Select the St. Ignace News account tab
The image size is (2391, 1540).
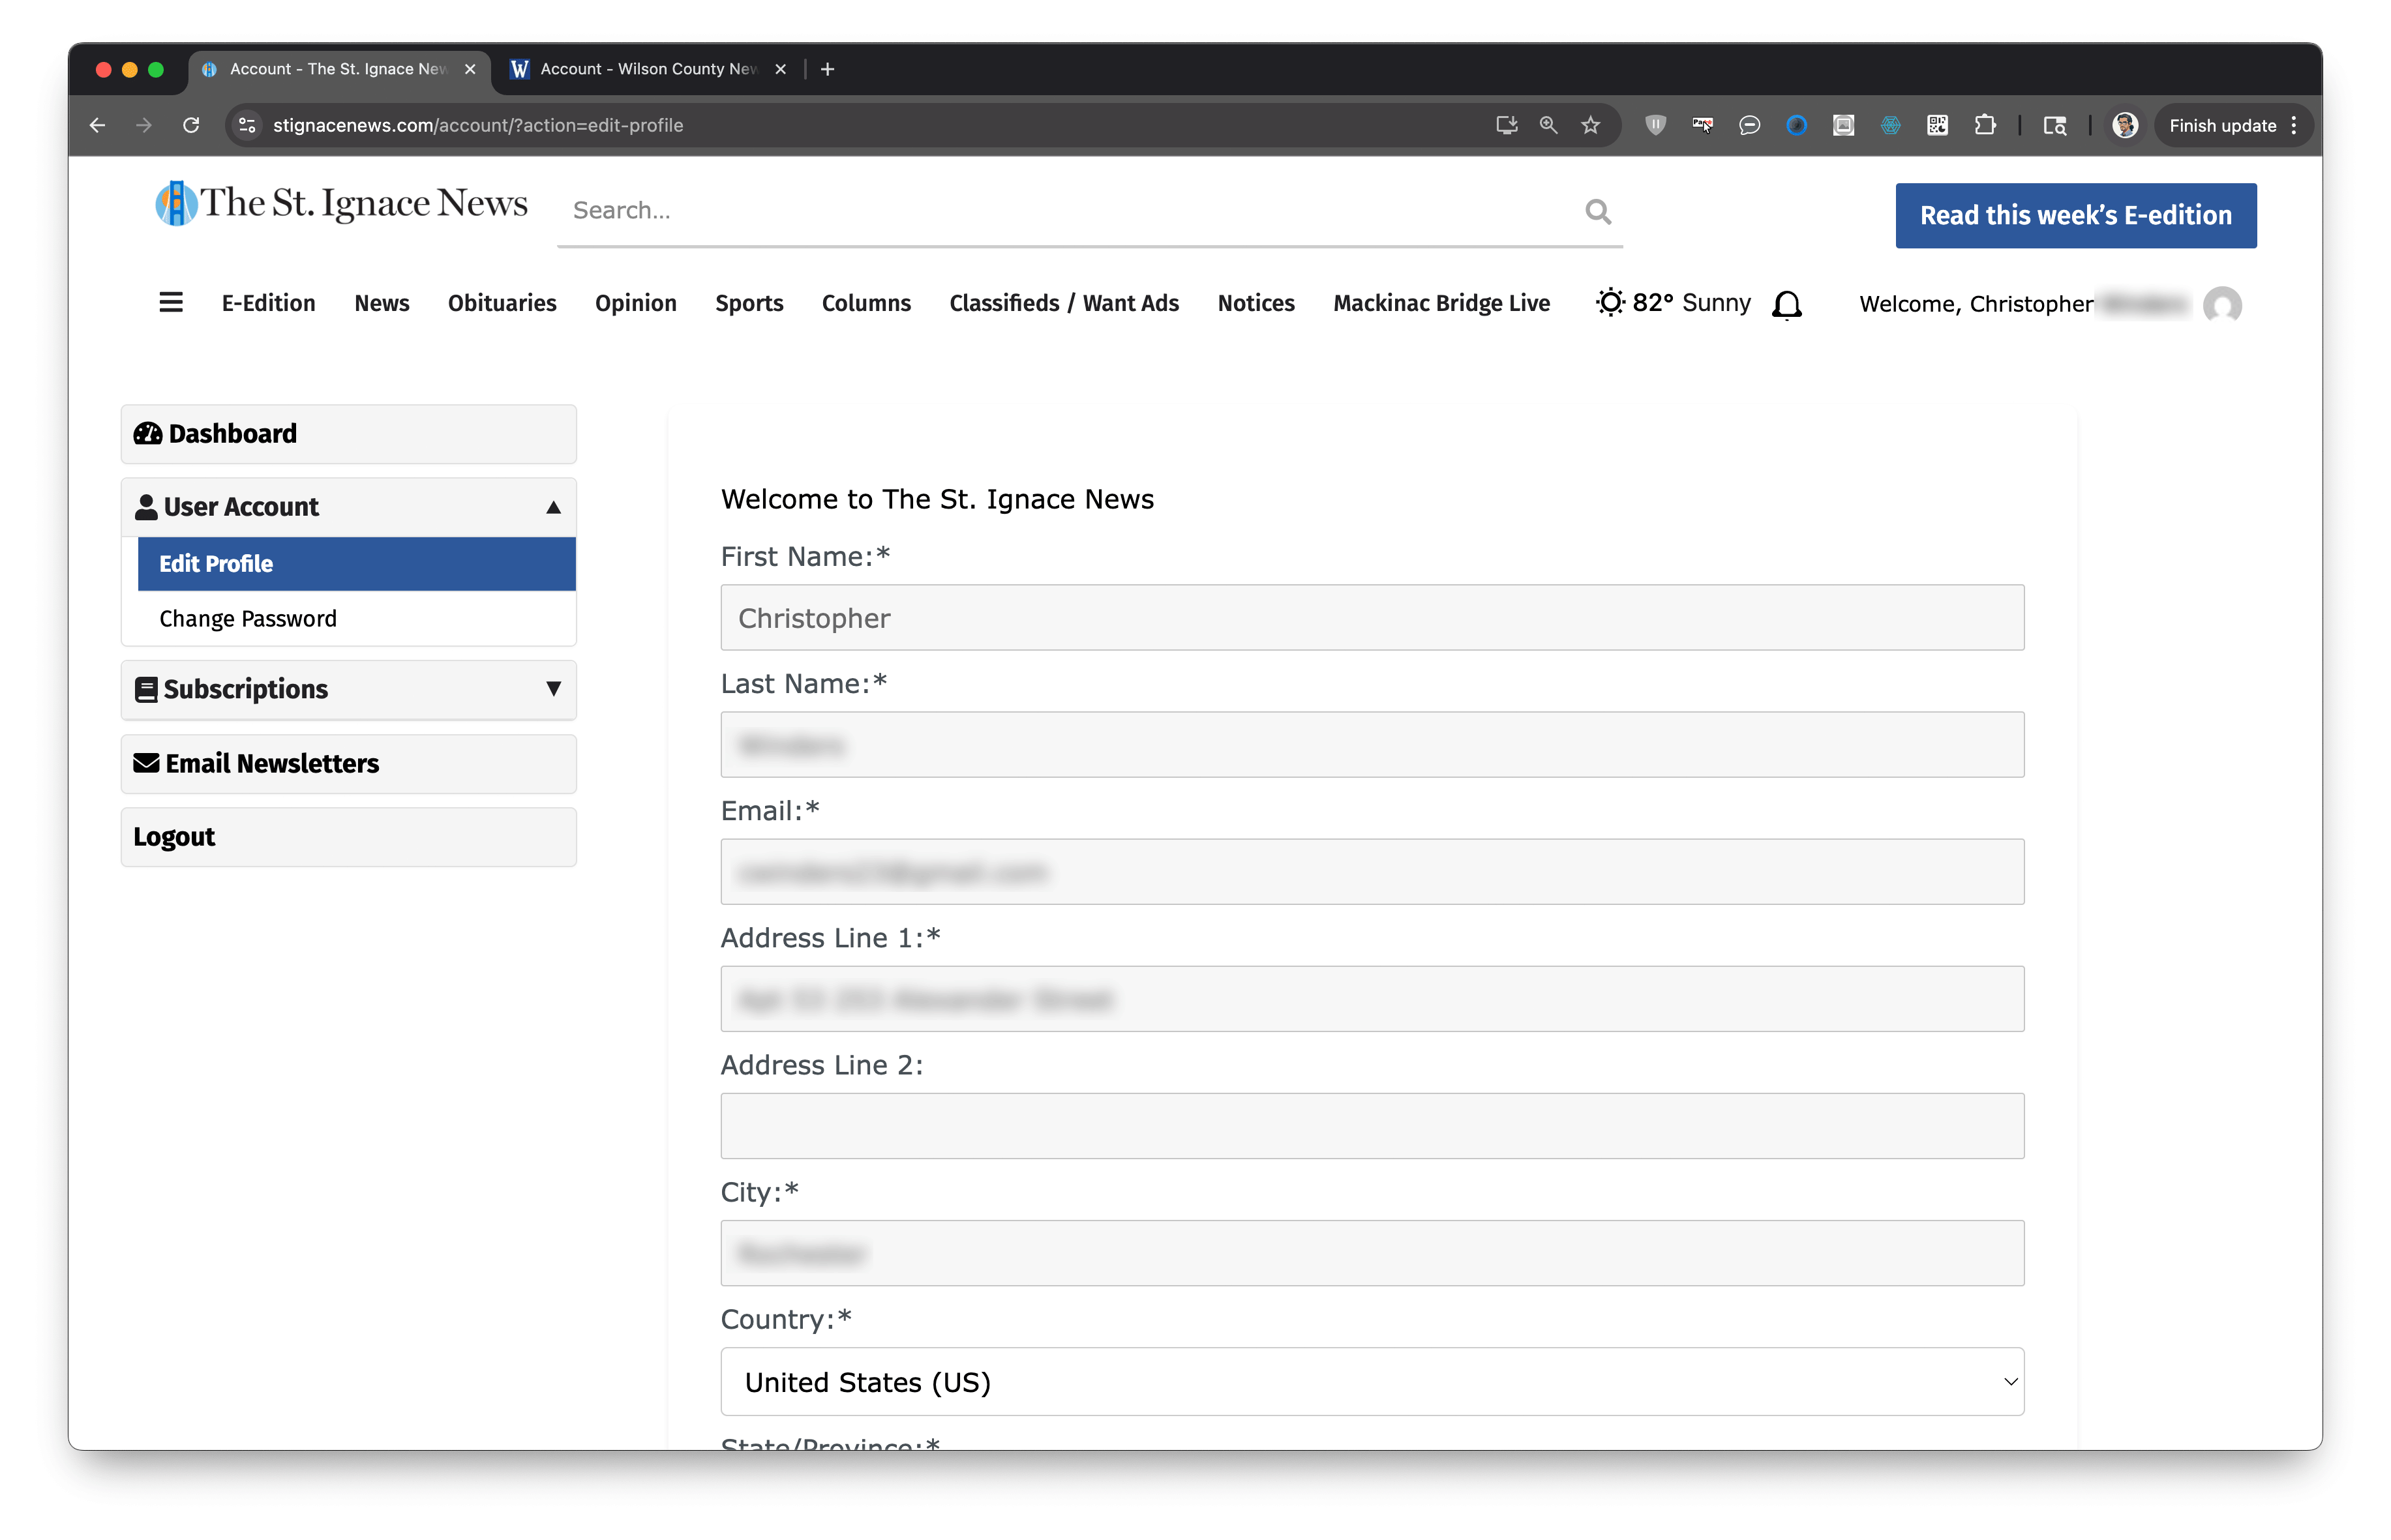tap(338, 69)
